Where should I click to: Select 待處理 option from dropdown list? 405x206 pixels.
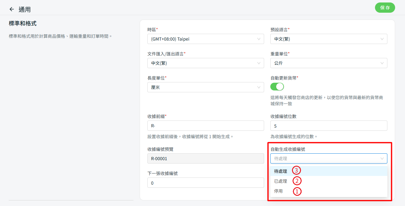click(281, 171)
